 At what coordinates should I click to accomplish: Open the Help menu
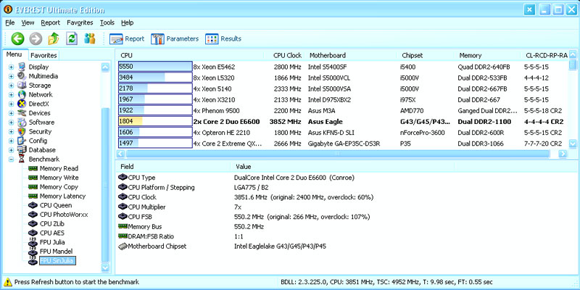[128, 22]
